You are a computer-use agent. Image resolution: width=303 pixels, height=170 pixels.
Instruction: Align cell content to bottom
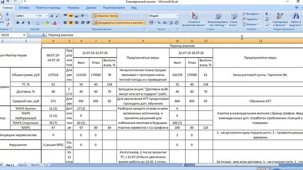(77, 16)
